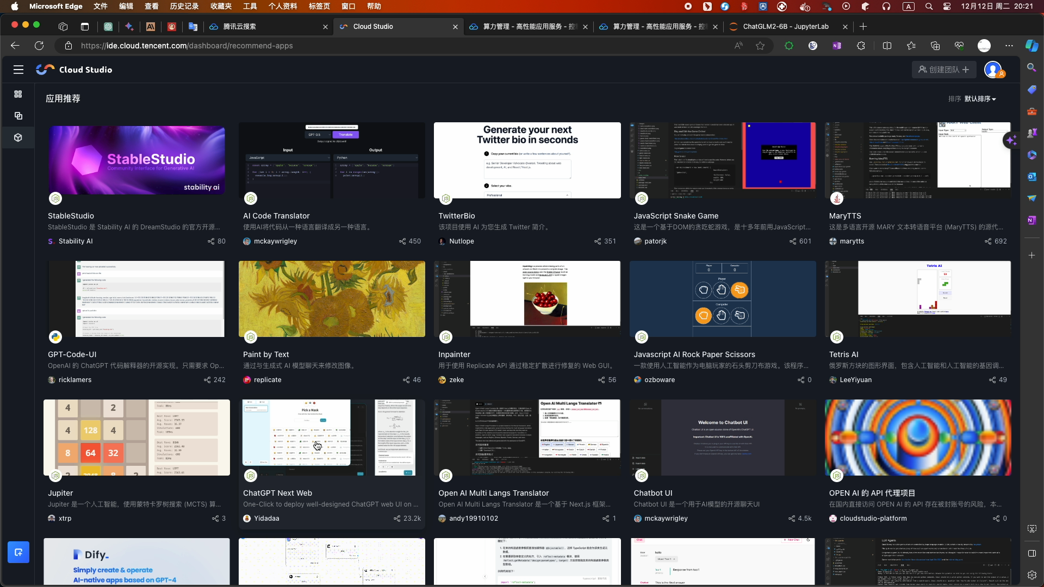Open the Edge Copilot sidebar icon
This screenshot has height=587, width=1044.
click(1031, 46)
